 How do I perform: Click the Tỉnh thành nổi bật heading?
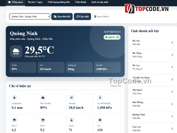[145, 31]
